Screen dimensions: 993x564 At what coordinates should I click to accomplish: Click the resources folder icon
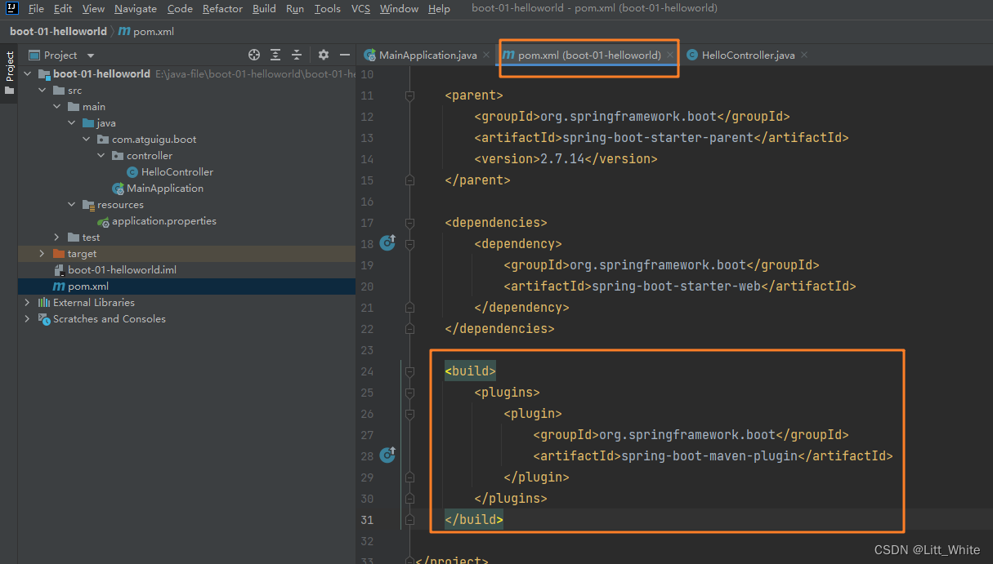coord(88,205)
